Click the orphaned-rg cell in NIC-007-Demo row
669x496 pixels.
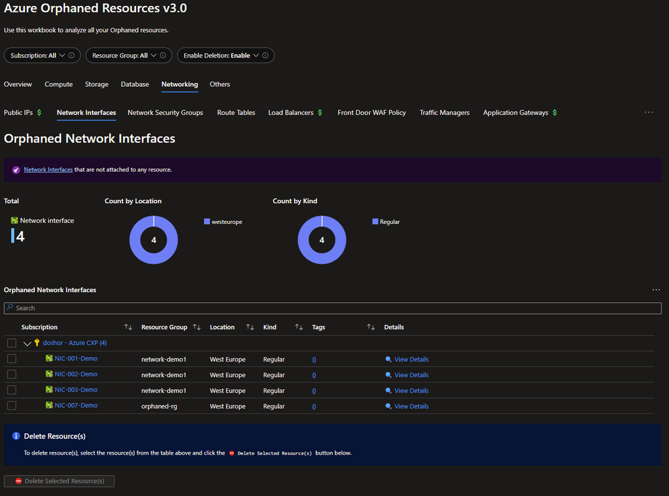(159, 406)
